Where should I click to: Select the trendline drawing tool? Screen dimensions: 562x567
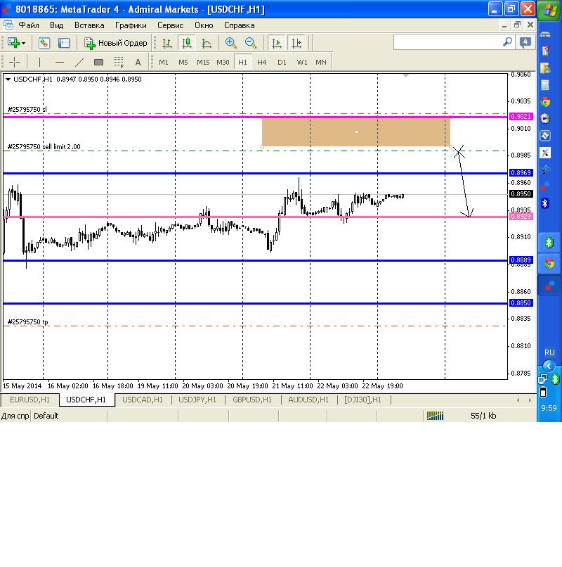tap(79, 62)
